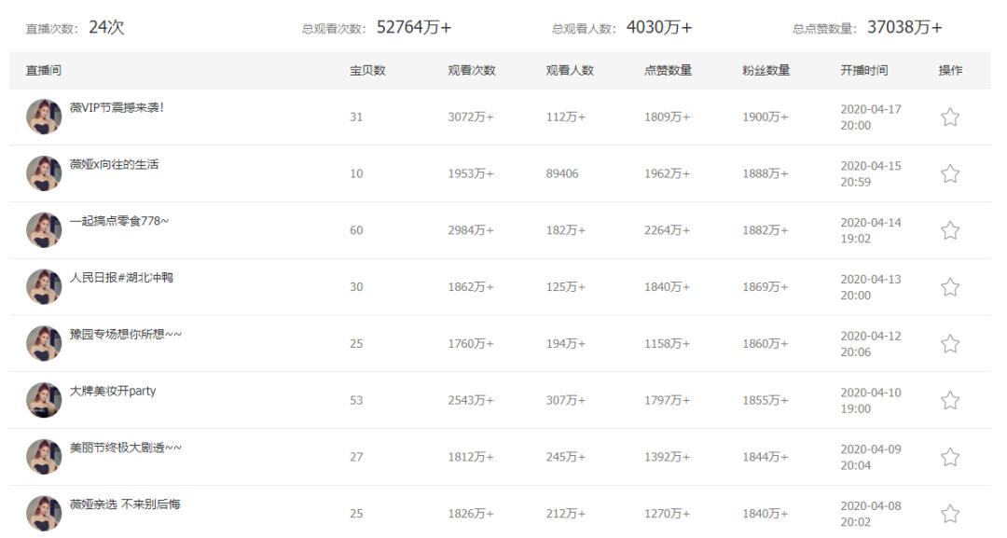Star the 大牌美妆开party livestream

[x=950, y=400]
